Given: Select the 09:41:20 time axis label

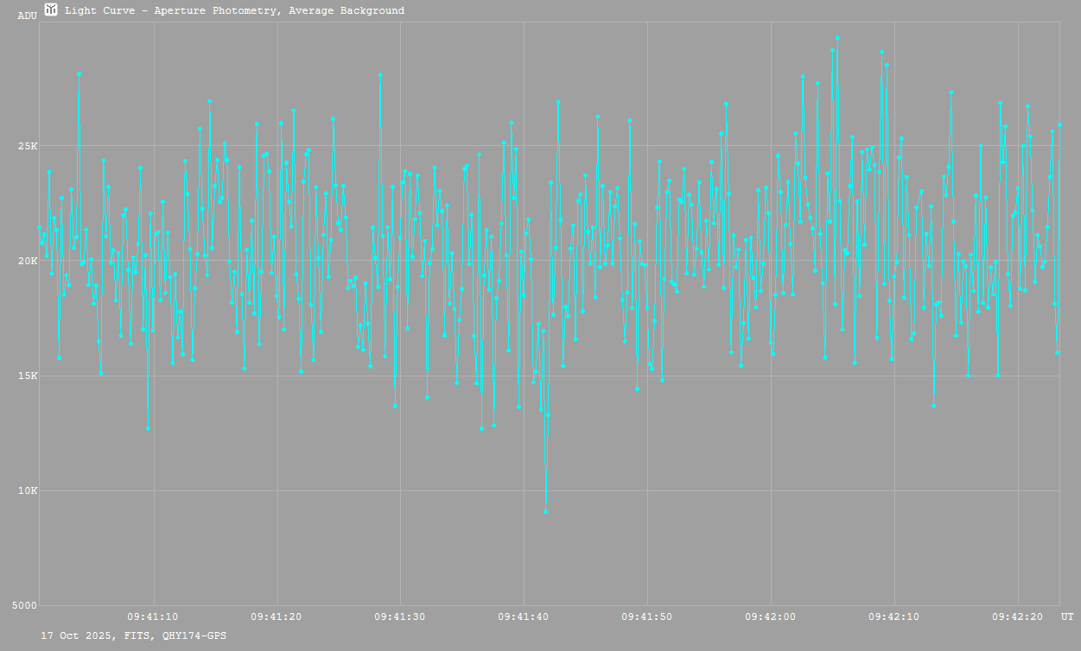Looking at the screenshot, I should pyautogui.click(x=277, y=617).
